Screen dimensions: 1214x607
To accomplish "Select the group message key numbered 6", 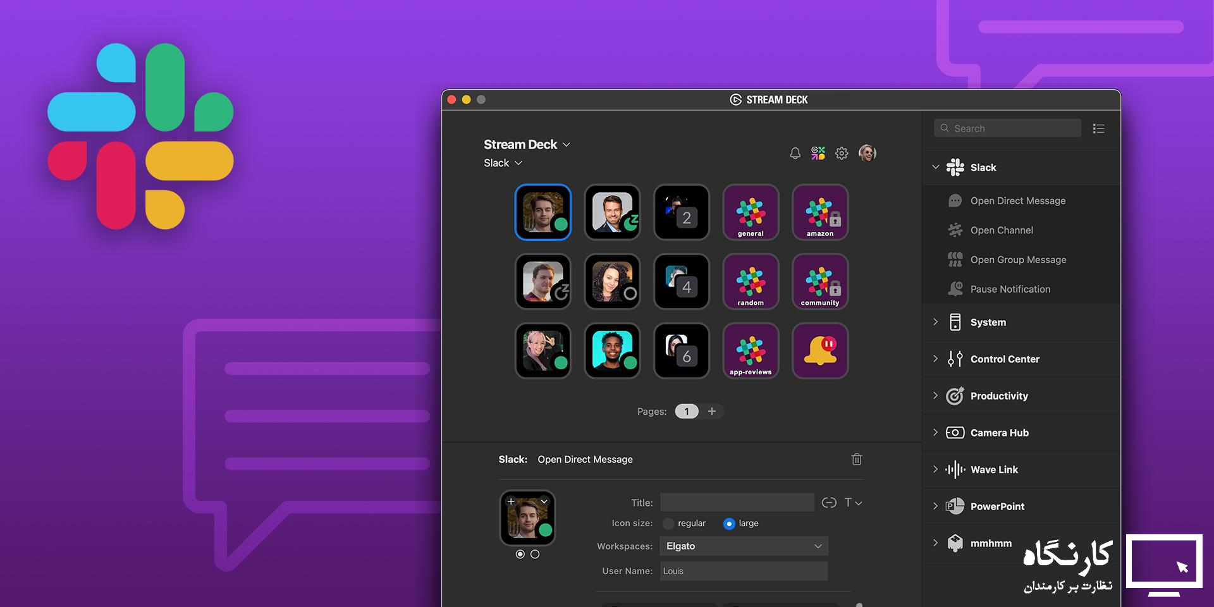I will [x=682, y=351].
